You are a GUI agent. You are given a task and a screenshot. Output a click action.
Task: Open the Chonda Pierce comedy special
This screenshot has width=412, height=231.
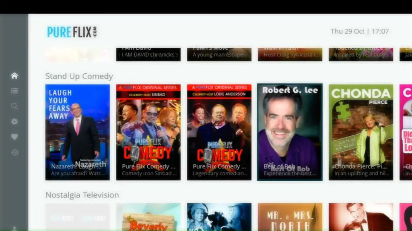[360, 132]
